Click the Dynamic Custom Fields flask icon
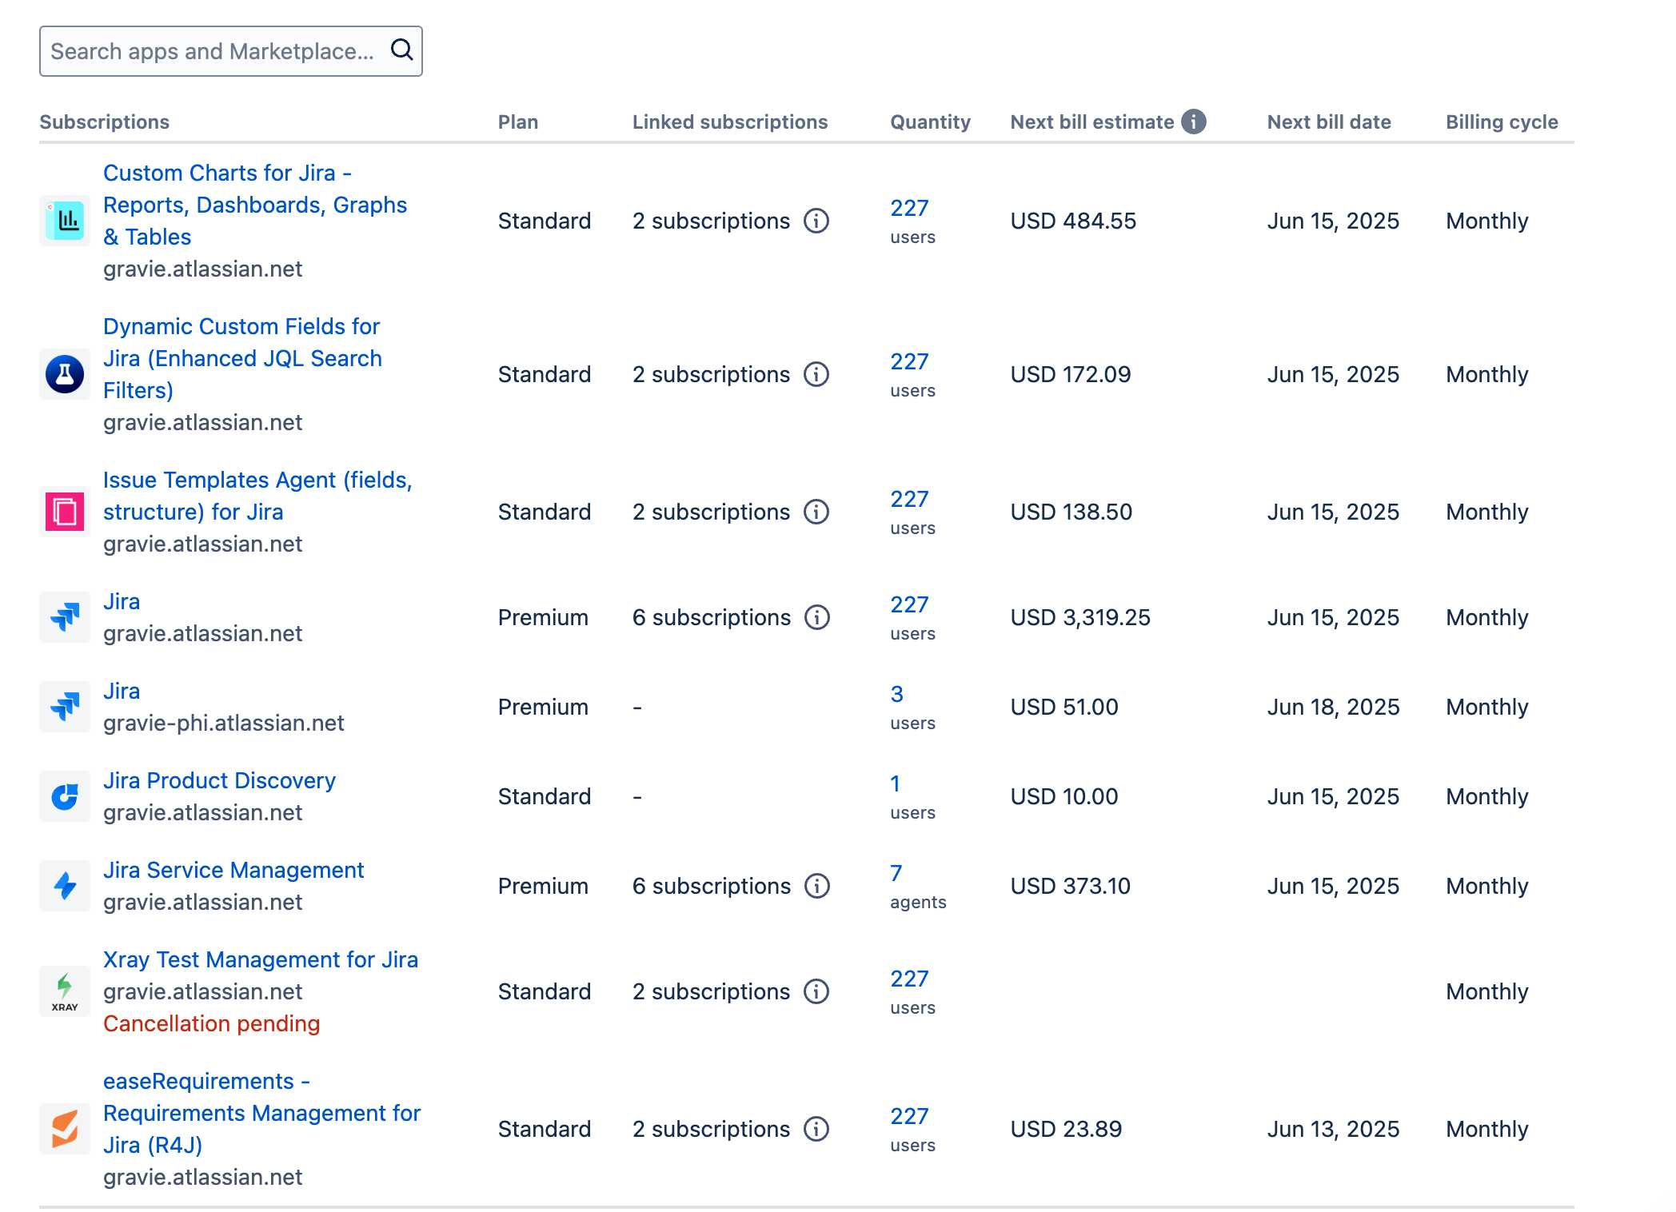The height and width of the screenshot is (1212, 1676). point(65,374)
